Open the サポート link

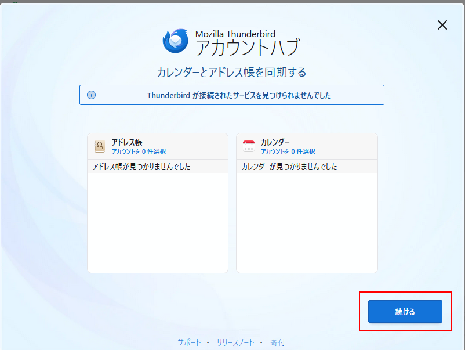(189, 342)
